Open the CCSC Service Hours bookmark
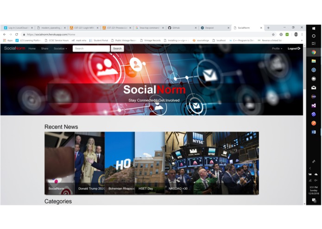322x229 pixels. [57, 40]
